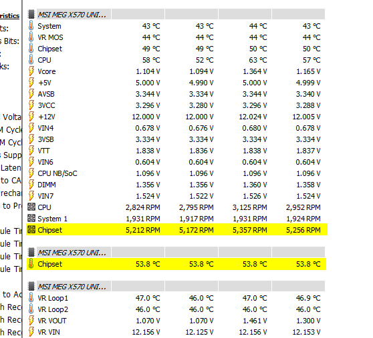This screenshot has height=338, width=373.
Task: Select the Chipset 49 °C row label
Action: (x=49, y=49)
